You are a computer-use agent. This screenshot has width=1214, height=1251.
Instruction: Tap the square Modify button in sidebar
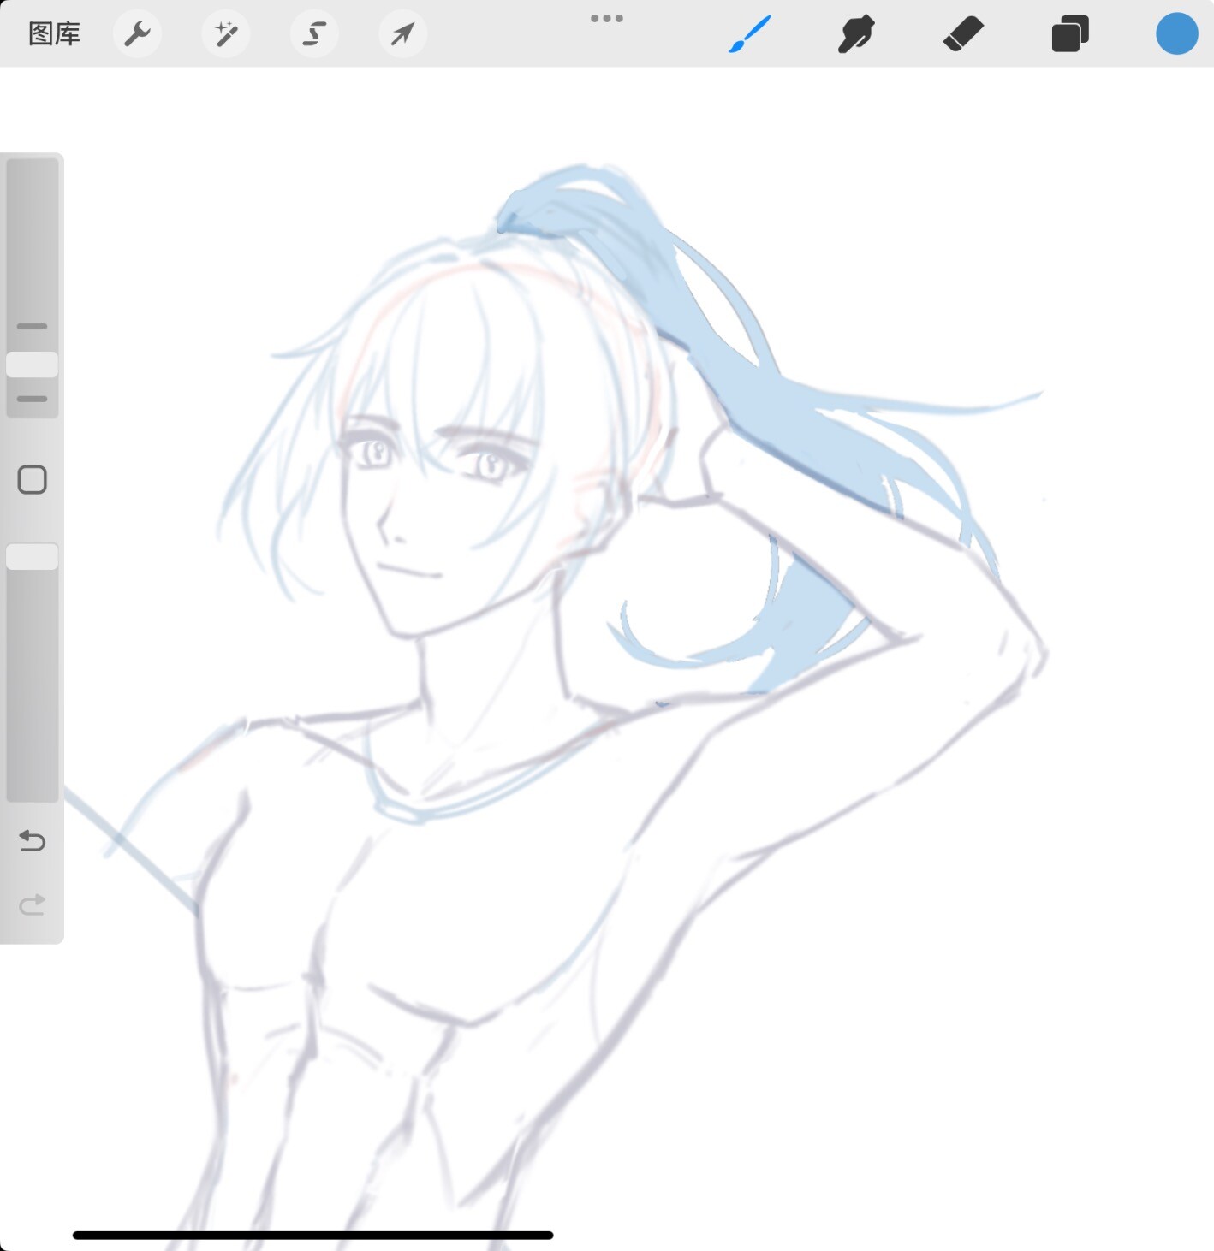(33, 480)
